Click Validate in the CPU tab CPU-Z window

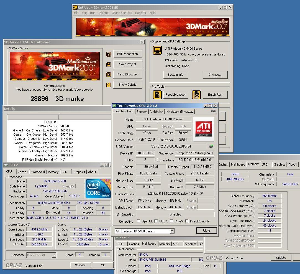pyautogui.click(x=80, y=265)
